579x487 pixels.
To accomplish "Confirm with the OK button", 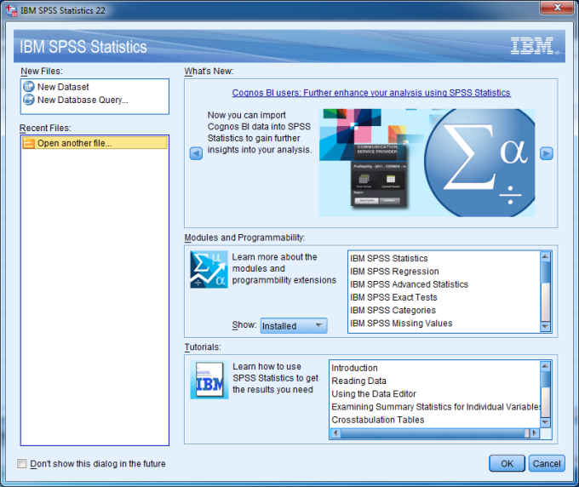I will (507, 463).
